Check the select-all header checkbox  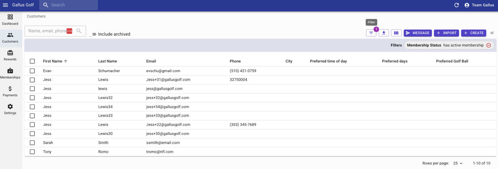point(32,61)
